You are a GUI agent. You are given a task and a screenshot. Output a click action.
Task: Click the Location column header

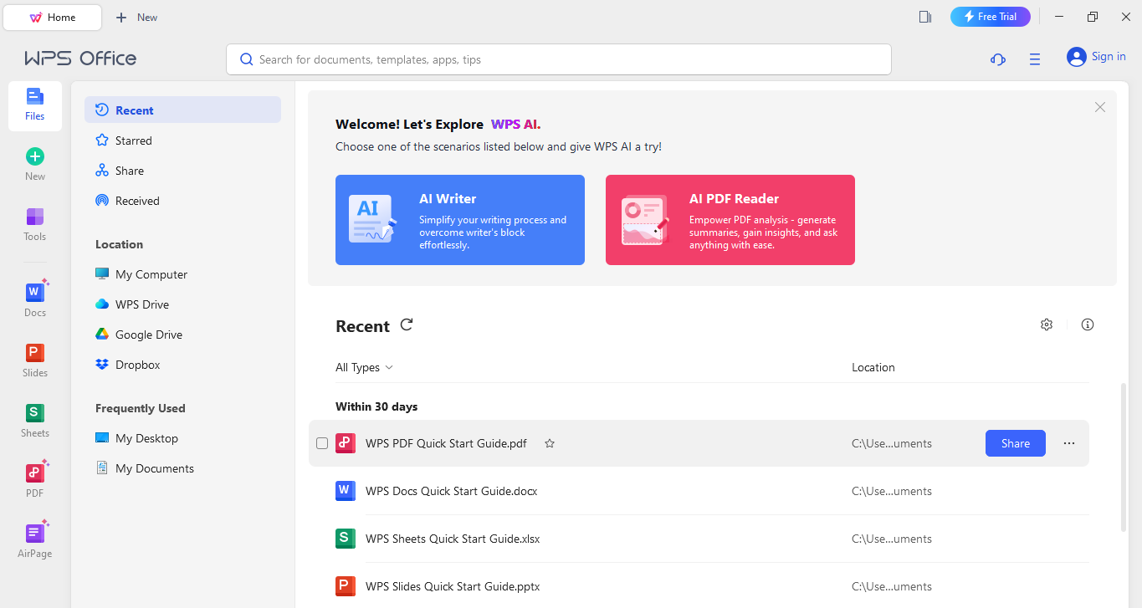click(x=873, y=367)
